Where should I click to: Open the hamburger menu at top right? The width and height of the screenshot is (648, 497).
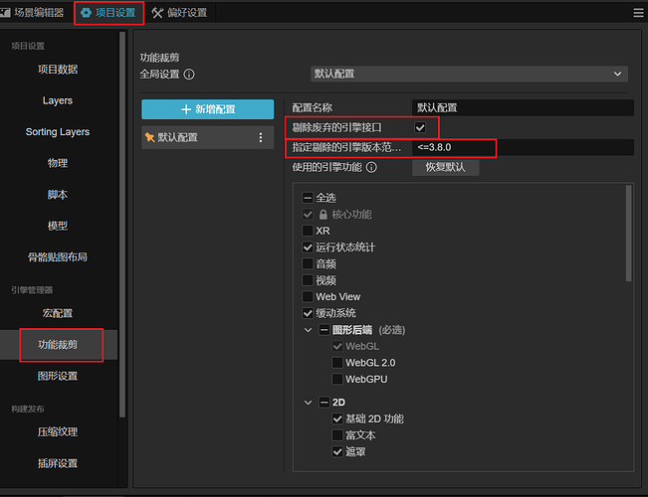(638, 13)
